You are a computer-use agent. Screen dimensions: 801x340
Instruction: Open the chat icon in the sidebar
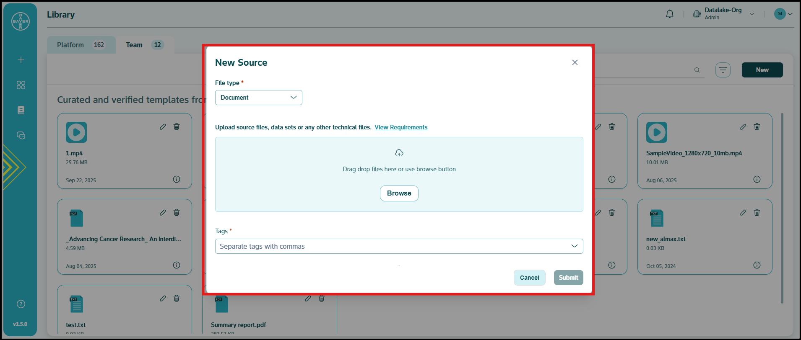click(x=21, y=135)
